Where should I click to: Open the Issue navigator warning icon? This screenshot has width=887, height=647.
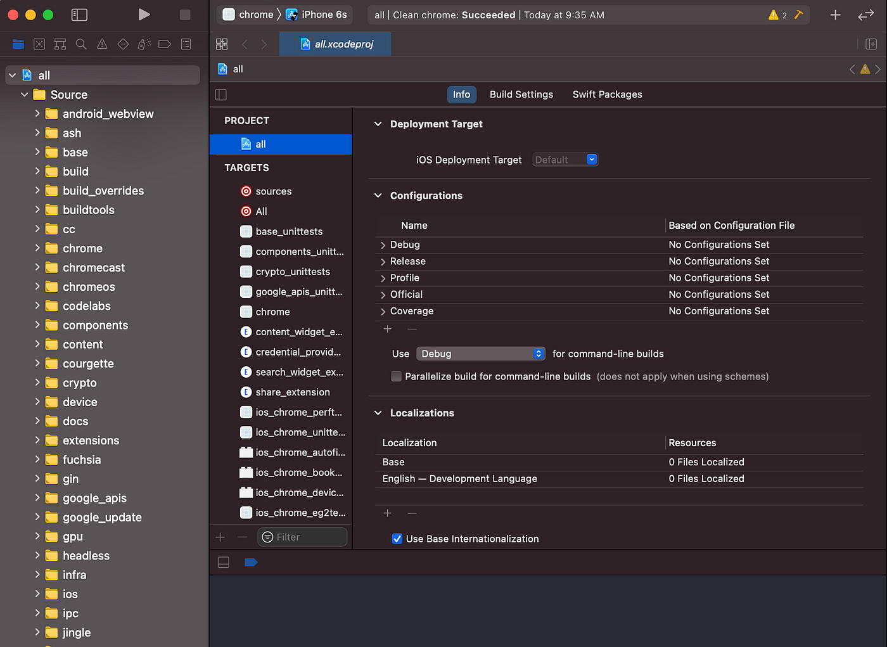pos(102,44)
